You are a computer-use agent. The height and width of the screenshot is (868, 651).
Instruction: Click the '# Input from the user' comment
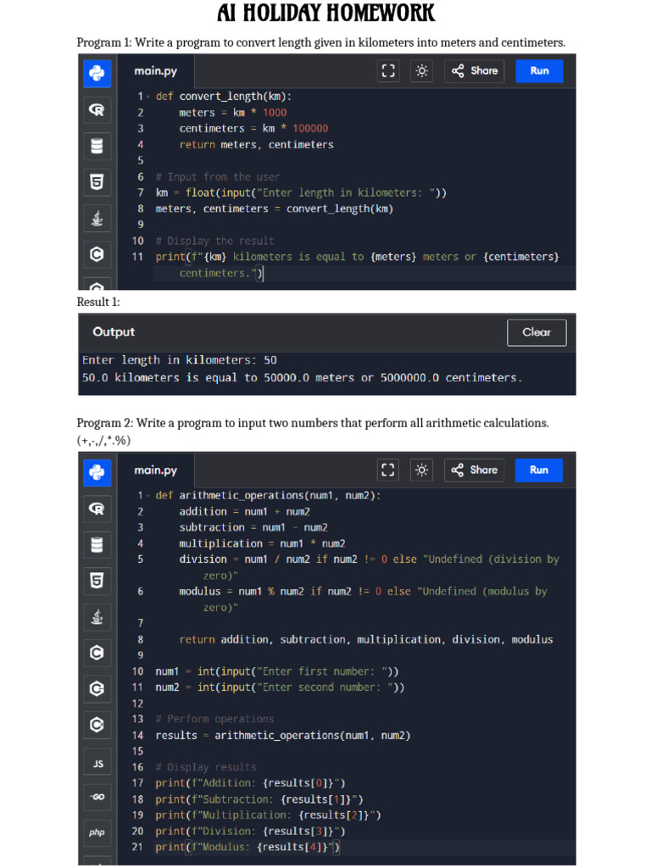coord(218,176)
